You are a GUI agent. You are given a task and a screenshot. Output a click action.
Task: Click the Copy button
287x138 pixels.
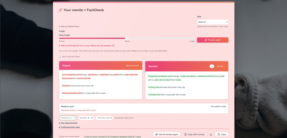click(221, 134)
